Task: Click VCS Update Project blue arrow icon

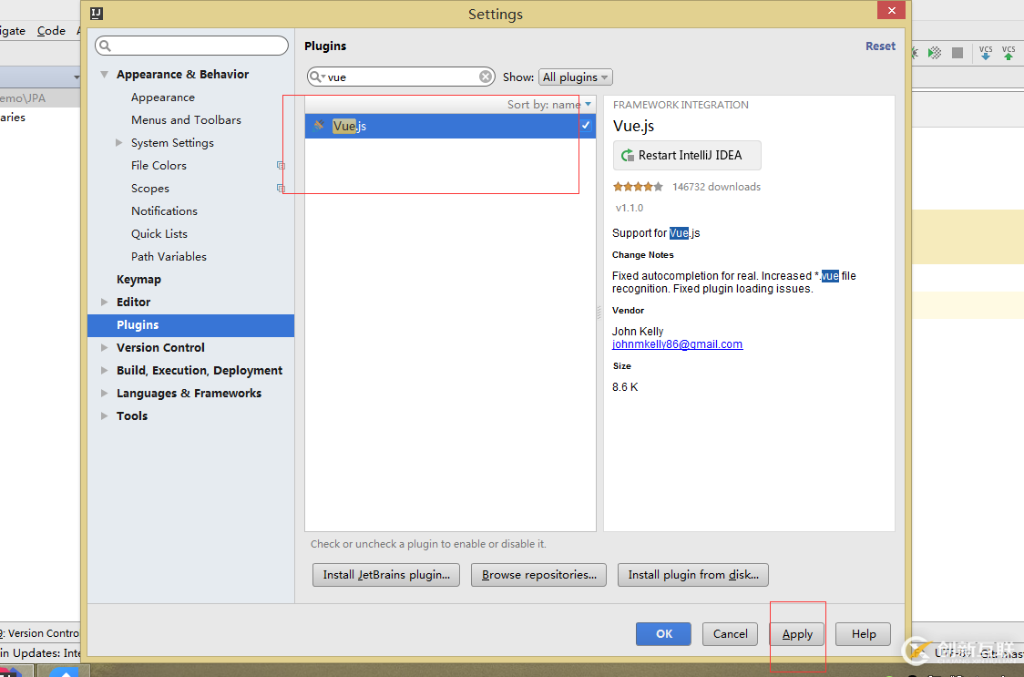Action: (986, 53)
